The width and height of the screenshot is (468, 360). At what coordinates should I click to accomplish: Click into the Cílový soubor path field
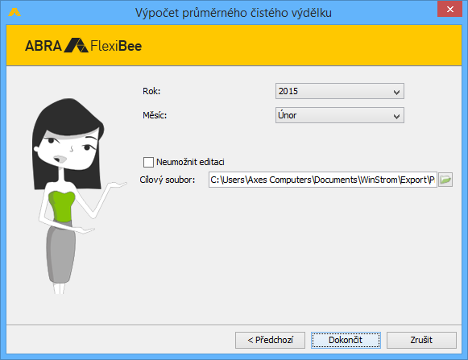click(323, 180)
